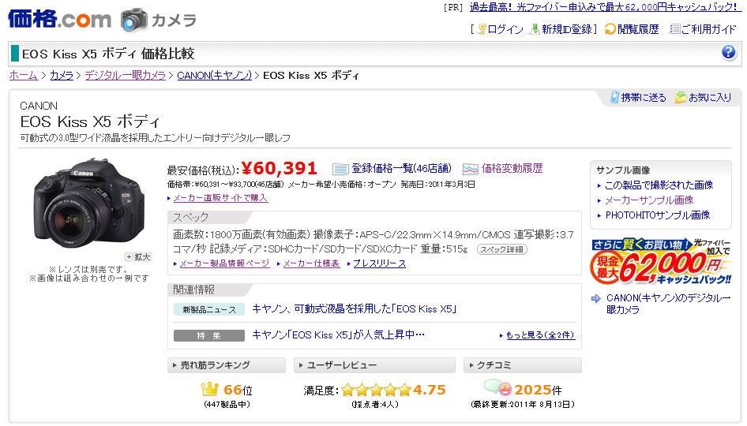
Task: Open the 価格.com logo home link
Action: 59,19
